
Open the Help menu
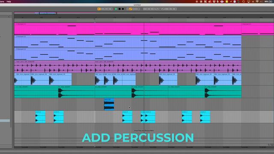(9, 2)
